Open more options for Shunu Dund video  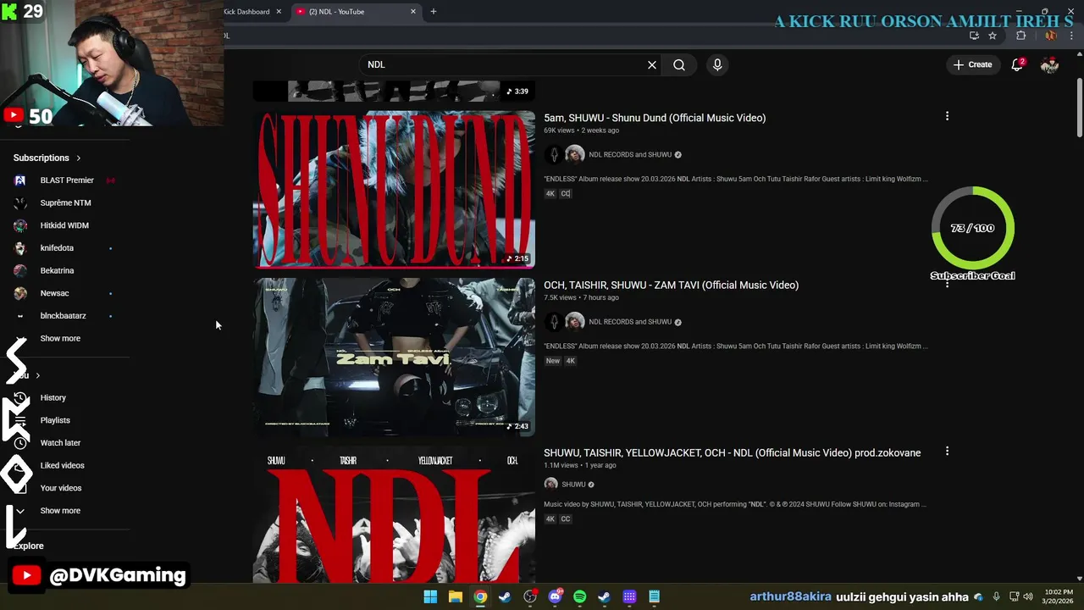[947, 116]
